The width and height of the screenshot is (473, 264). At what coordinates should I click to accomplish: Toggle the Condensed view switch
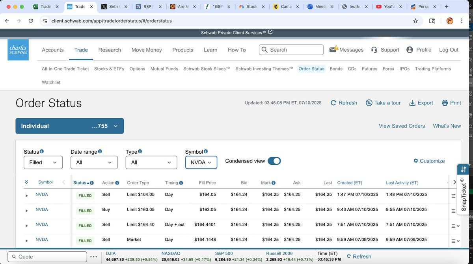click(x=274, y=161)
